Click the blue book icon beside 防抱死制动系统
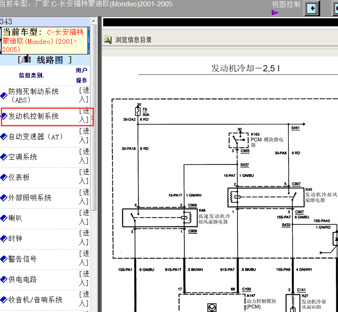Viewport: 338px width, 312px height. click(4, 96)
